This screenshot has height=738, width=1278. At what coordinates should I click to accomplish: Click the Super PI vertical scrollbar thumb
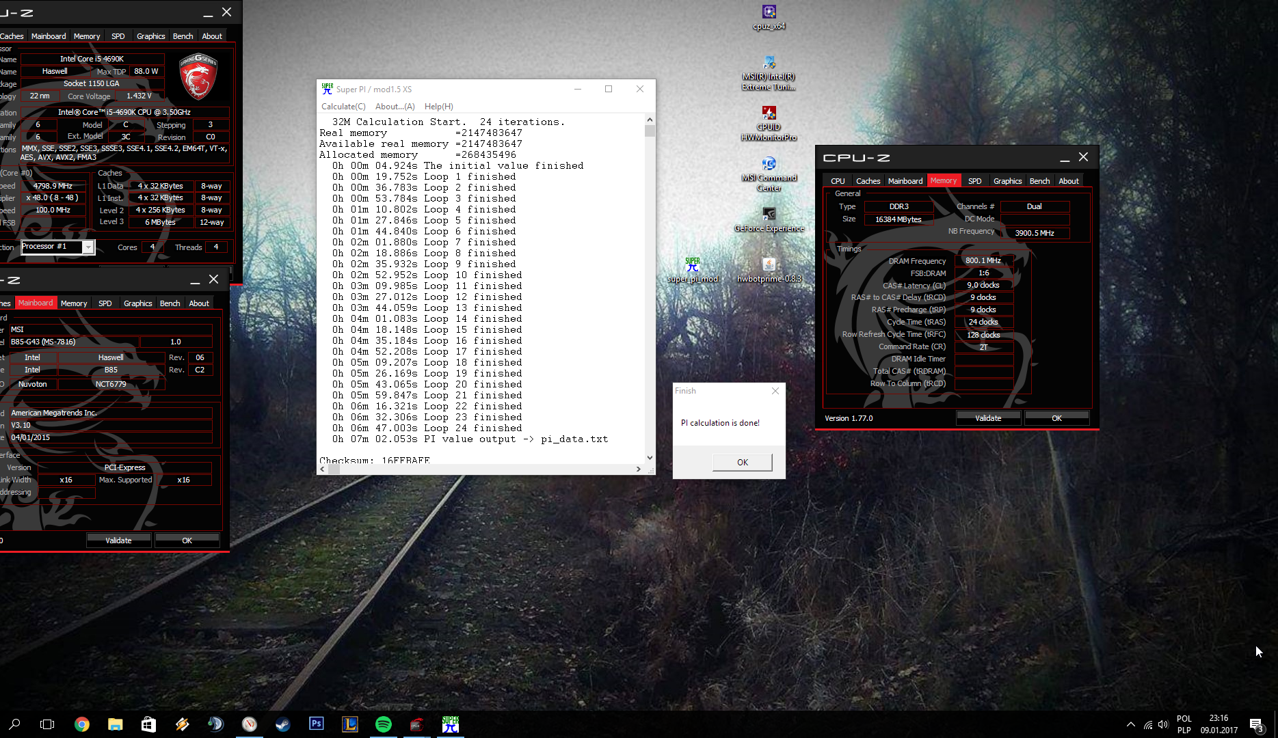tap(650, 131)
